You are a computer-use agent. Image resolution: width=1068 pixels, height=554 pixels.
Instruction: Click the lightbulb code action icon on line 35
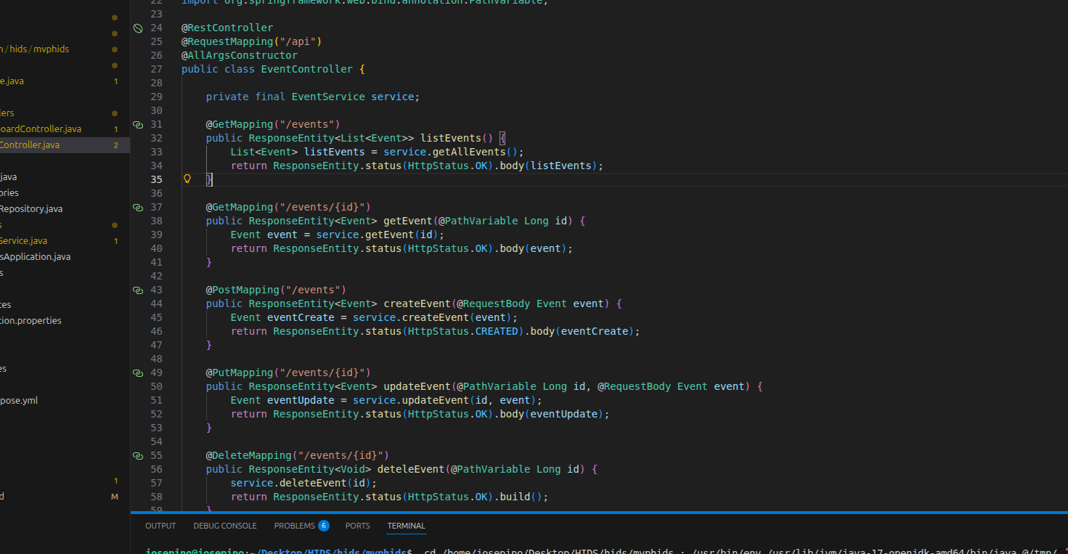[187, 179]
